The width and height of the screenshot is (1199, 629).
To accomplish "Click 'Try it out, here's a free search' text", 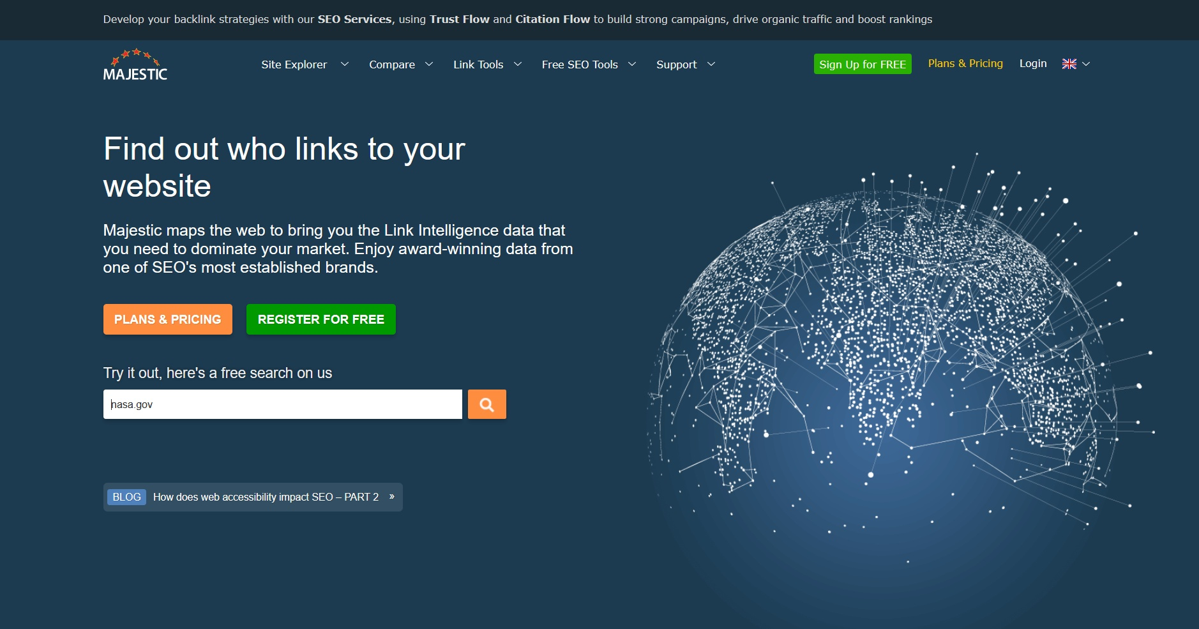I will pos(218,373).
